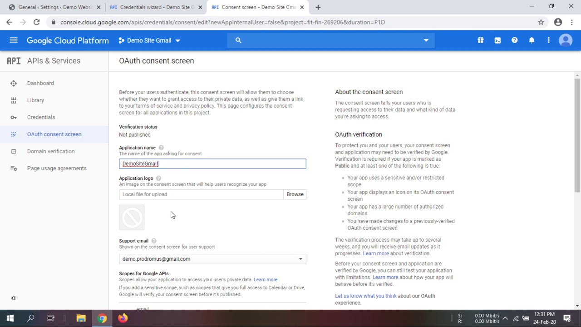
Task: Click the Gift free trial icon
Action: (x=480, y=40)
